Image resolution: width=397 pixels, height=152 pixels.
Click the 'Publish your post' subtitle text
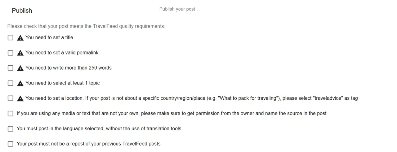coord(177,9)
